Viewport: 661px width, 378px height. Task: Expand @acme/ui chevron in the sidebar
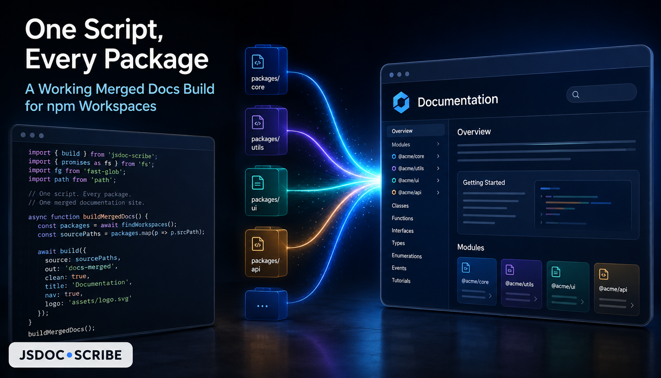tap(438, 180)
